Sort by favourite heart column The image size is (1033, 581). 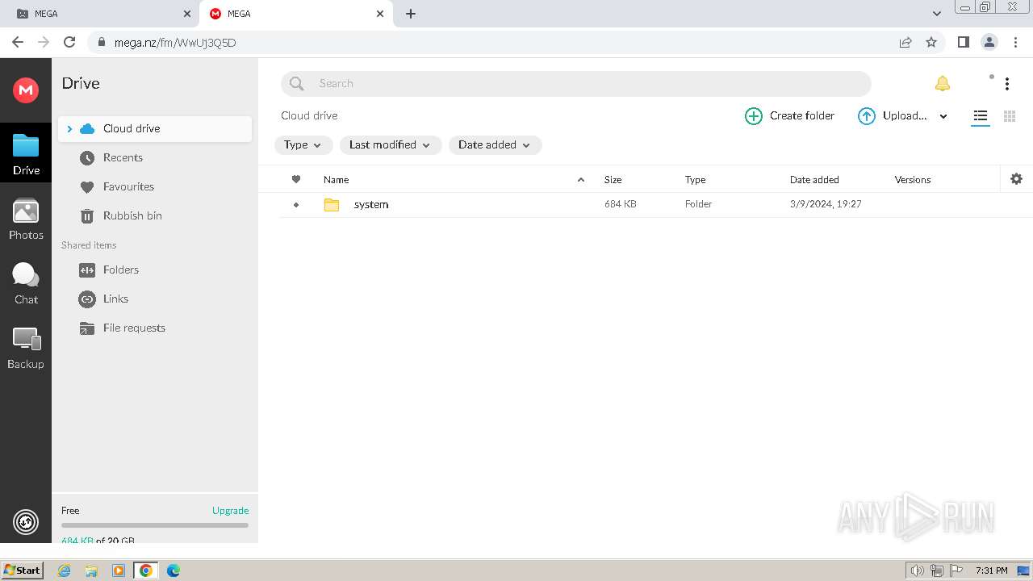[296, 179]
